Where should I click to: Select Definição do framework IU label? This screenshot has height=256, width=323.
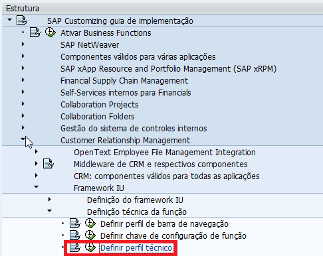tap(135, 200)
